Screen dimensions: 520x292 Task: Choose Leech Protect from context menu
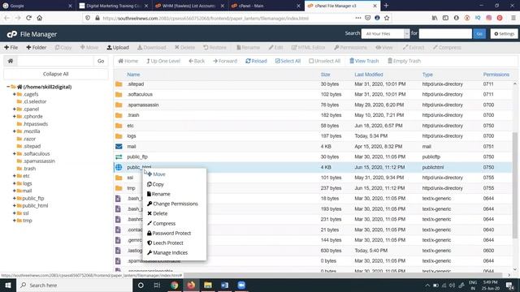165,243
